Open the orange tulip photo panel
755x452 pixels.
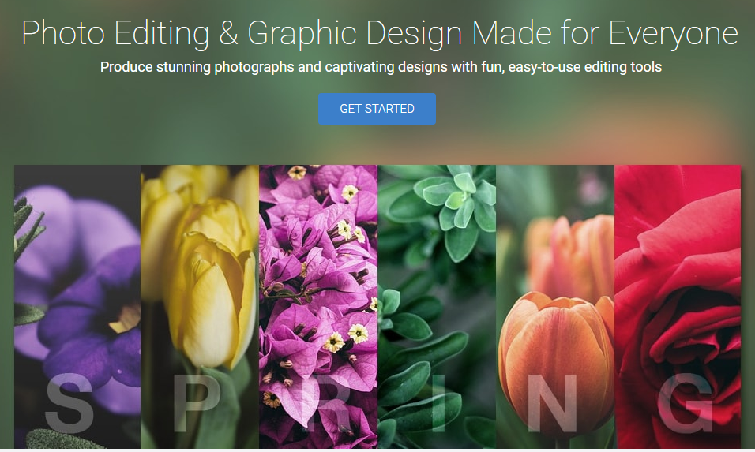555,307
